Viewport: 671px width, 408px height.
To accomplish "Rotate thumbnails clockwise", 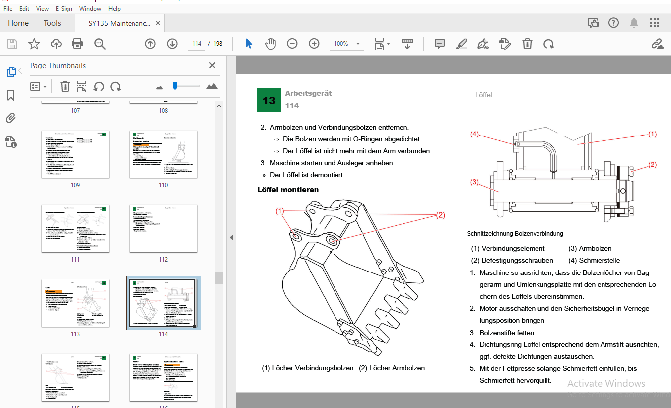I will pos(116,86).
